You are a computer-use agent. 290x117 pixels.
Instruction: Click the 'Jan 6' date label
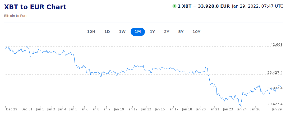[x=84, y=109]
